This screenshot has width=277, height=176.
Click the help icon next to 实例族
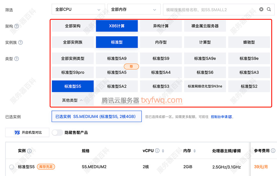(20, 42)
